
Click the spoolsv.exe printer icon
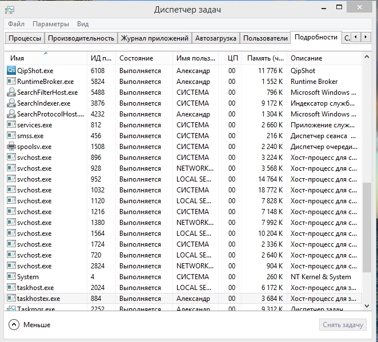pyautogui.click(x=11, y=147)
